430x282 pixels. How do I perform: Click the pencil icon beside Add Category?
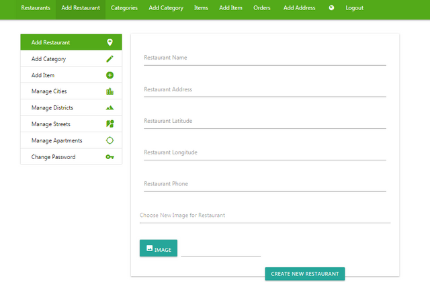pyautogui.click(x=110, y=58)
